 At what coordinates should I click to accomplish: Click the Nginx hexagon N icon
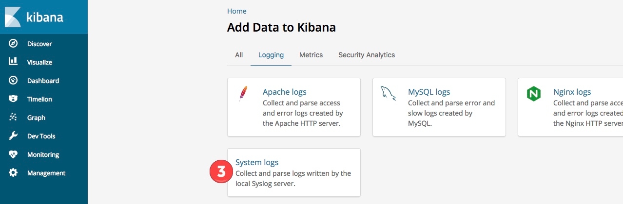pos(534,93)
